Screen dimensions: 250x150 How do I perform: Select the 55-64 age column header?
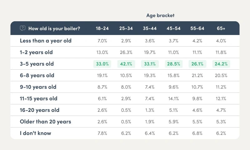[197, 28]
